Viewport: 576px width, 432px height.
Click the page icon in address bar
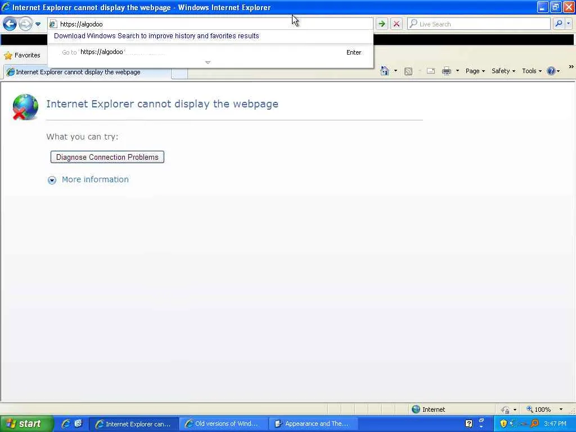[53, 24]
